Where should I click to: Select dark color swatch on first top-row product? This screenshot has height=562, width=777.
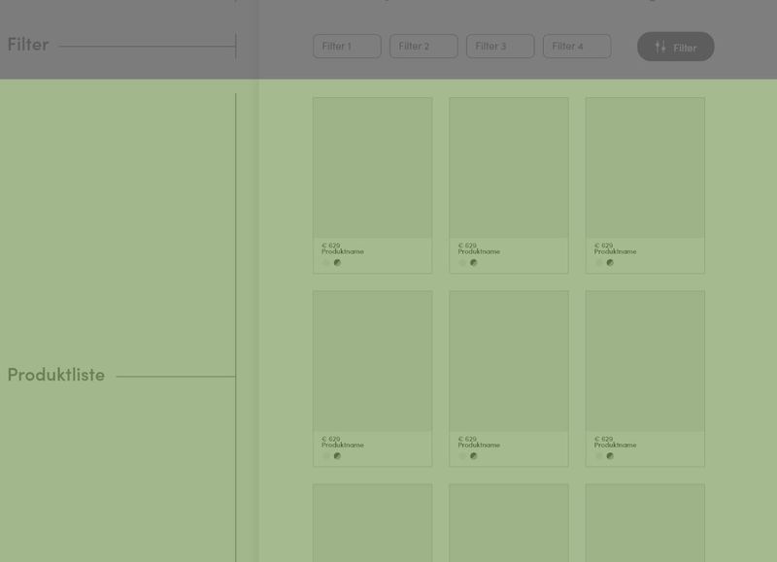[x=337, y=262]
